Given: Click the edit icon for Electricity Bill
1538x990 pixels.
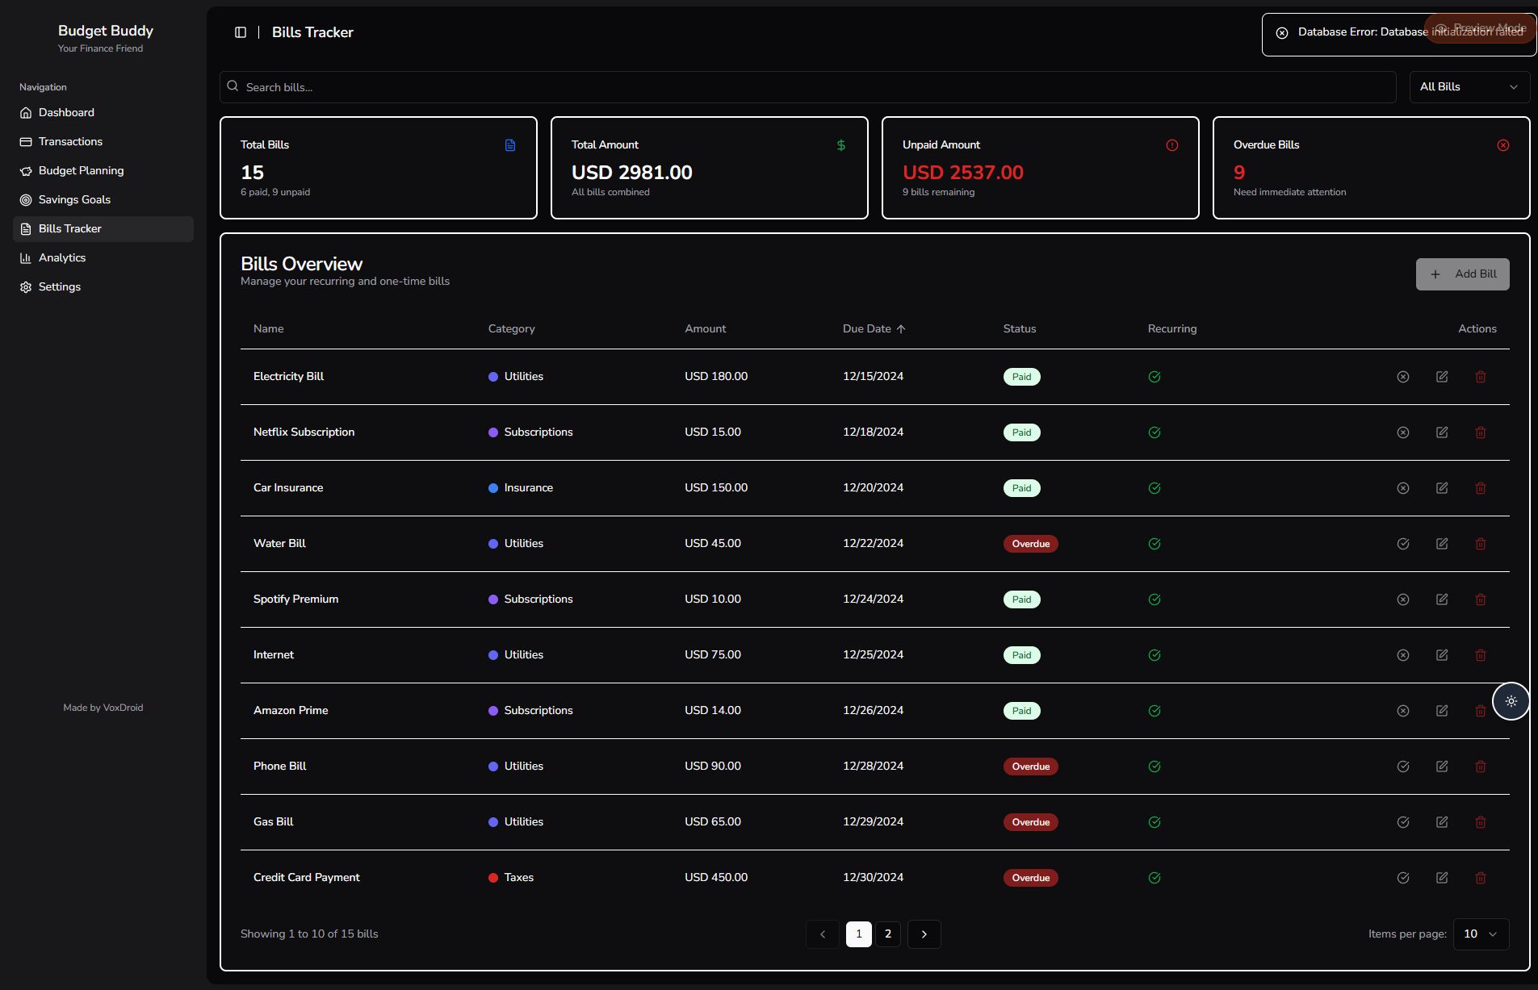Looking at the screenshot, I should coord(1442,377).
